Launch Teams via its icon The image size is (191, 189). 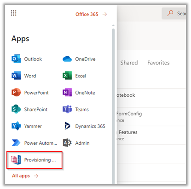click(67, 109)
